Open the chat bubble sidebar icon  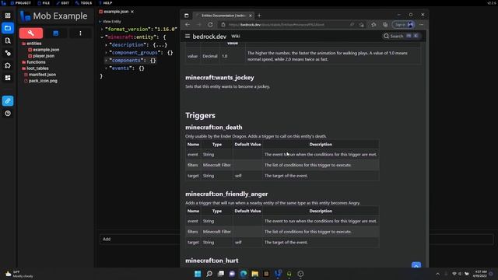8,65
